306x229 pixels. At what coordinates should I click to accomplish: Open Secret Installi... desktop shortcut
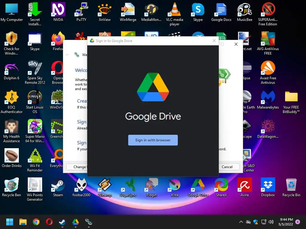(x=35, y=14)
